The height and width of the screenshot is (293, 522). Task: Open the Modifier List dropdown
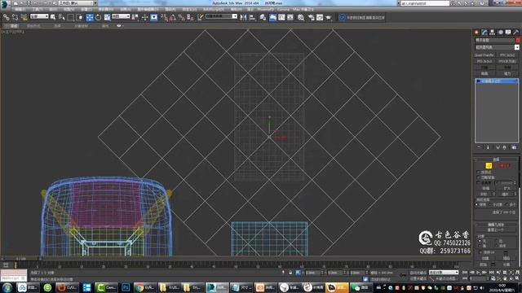497,47
